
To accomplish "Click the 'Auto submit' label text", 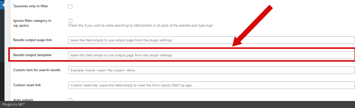I will pyautogui.click(x=23, y=99).
